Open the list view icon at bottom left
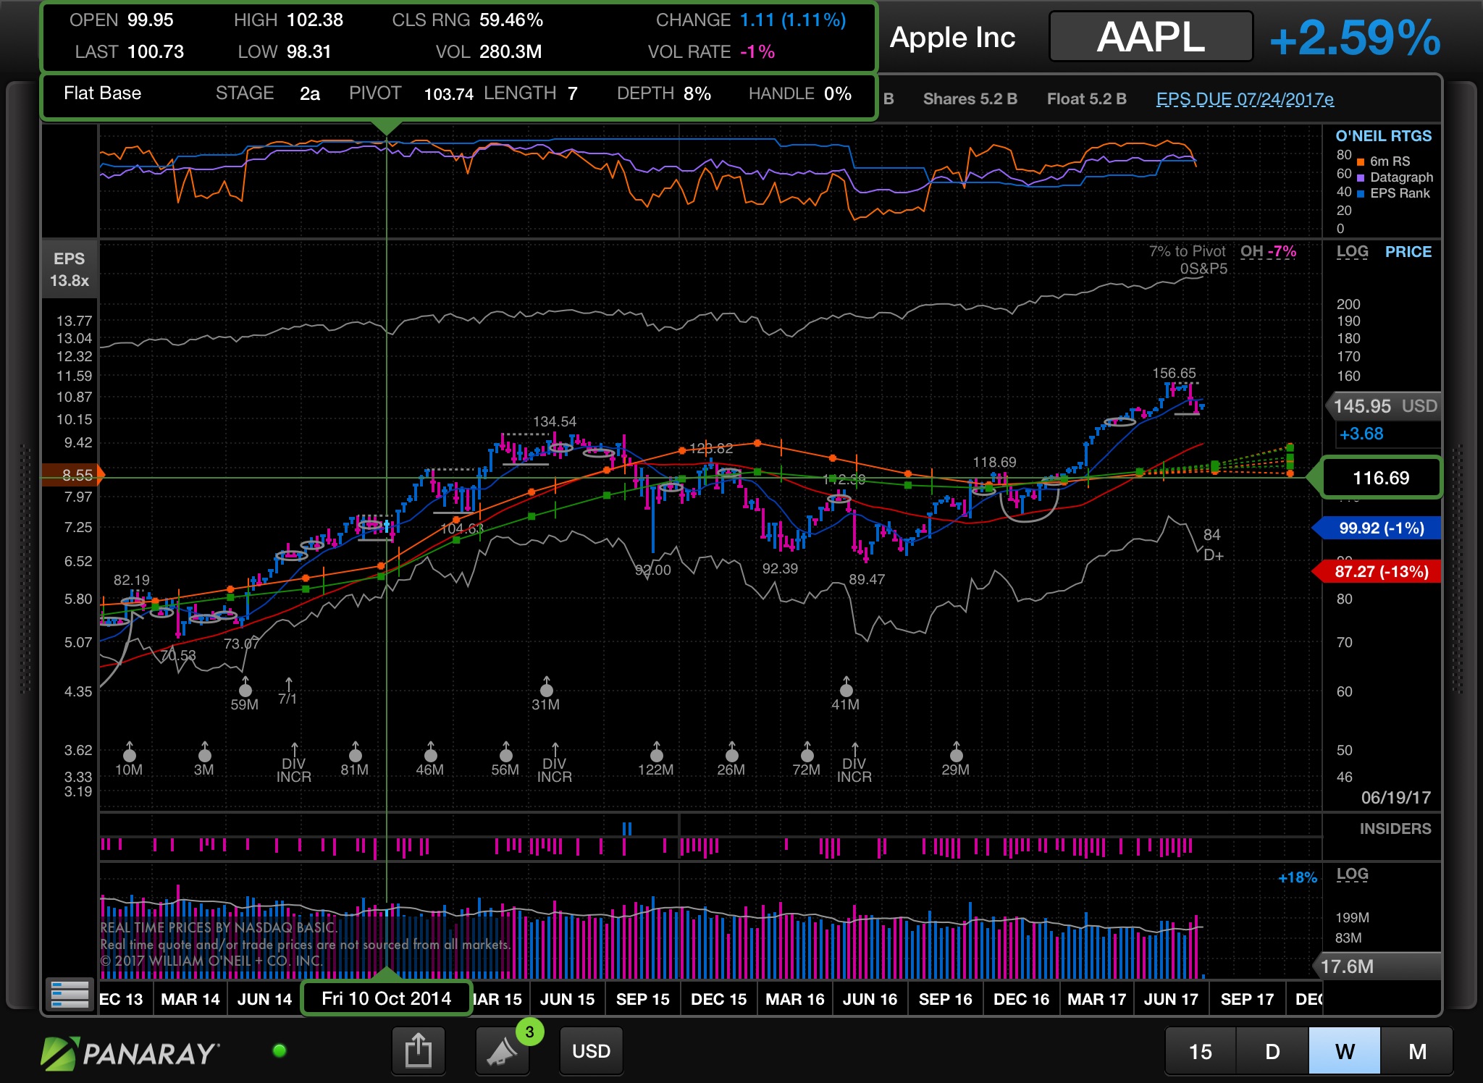The height and width of the screenshot is (1083, 1483). point(70,994)
